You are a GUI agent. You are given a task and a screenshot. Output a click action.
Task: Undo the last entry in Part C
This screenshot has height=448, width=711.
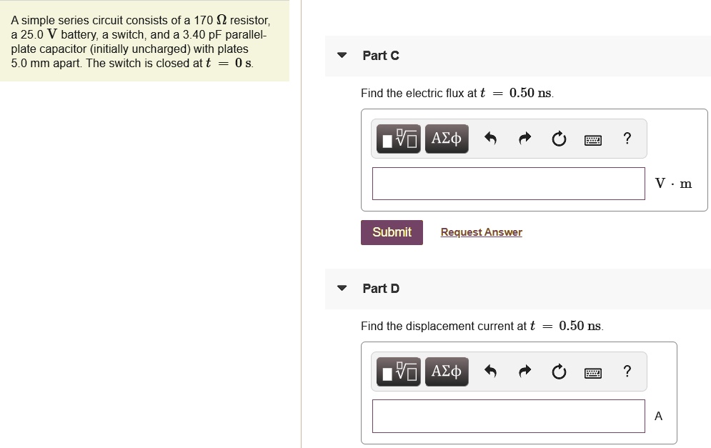[490, 139]
